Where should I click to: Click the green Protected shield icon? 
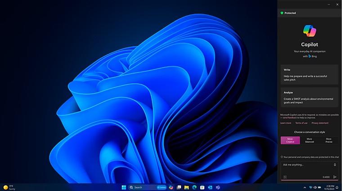tap(282, 13)
